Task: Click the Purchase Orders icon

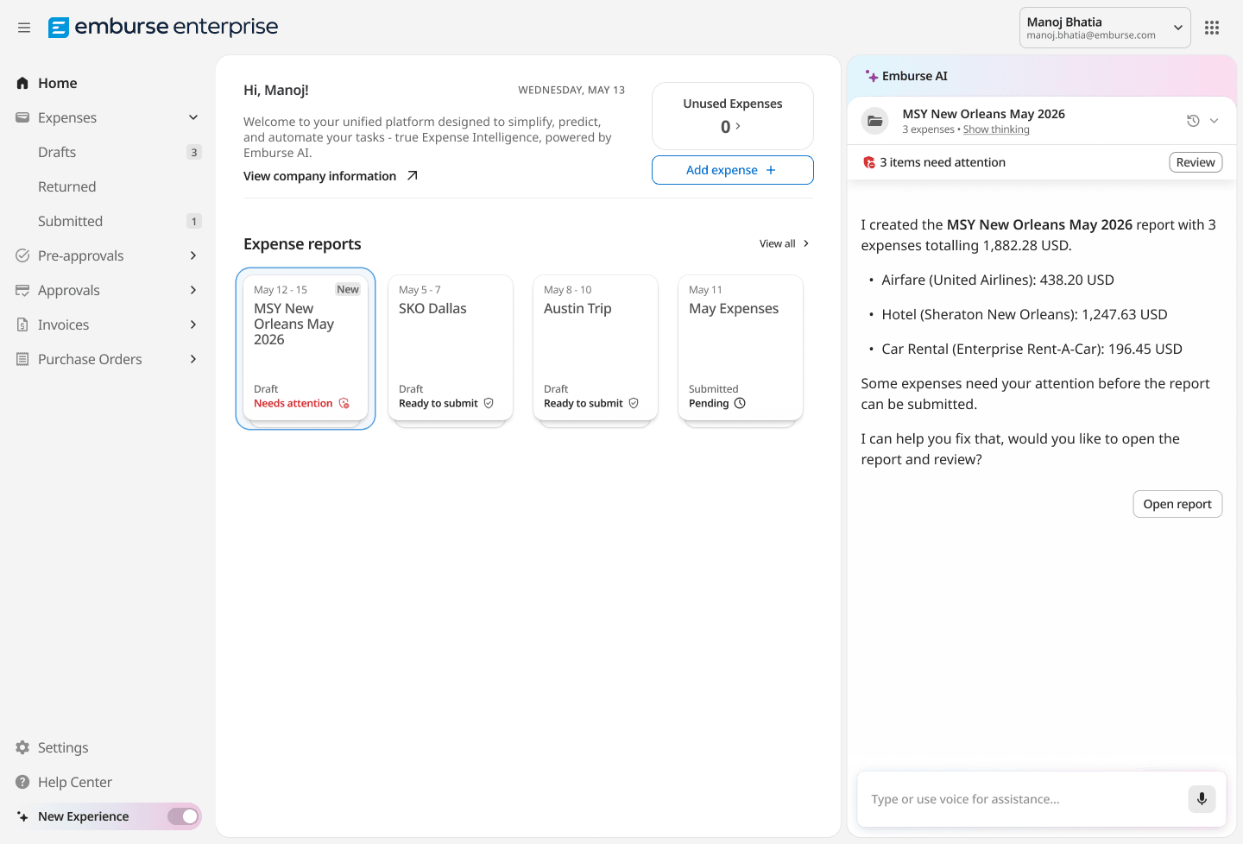Action: point(22,359)
